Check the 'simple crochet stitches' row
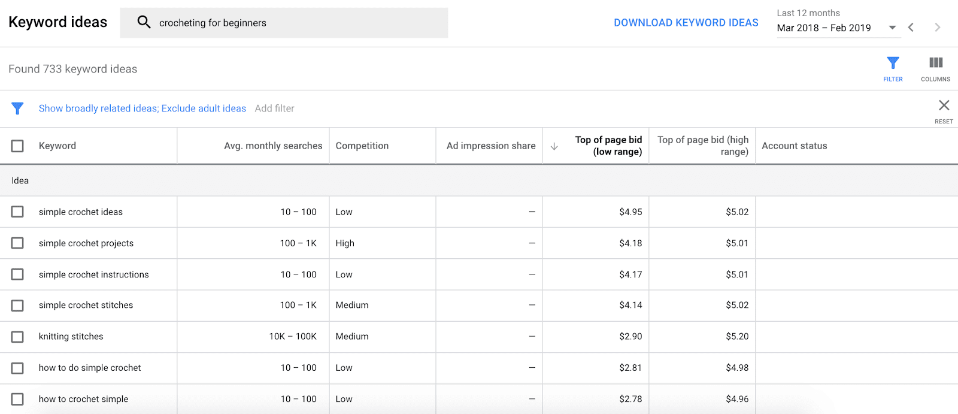Viewport: 958px width, 414px height. tap(17, 306)
